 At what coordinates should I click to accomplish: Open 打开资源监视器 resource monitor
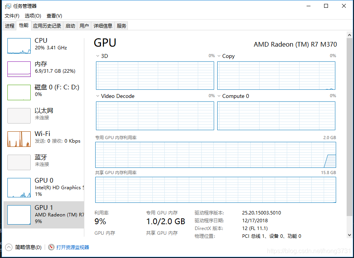click(72, 247)
